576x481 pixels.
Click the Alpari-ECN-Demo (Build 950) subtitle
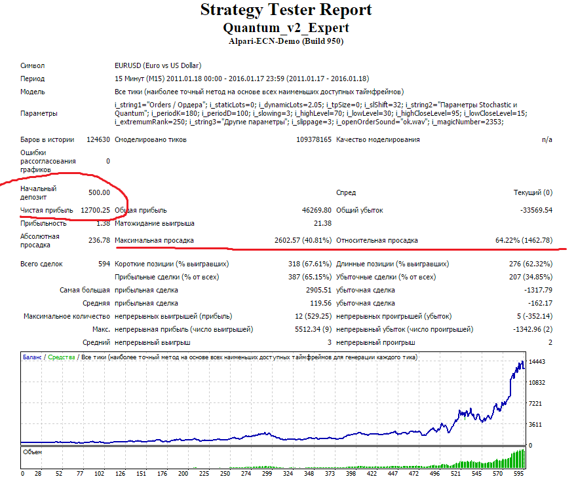[286, 41]
